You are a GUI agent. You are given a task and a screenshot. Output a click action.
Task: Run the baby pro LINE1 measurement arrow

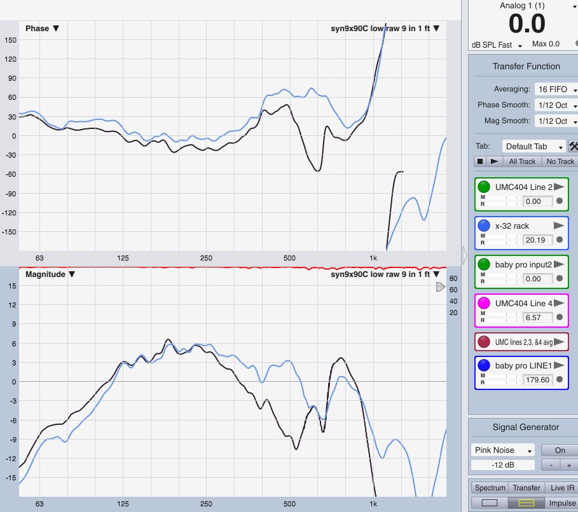tap(559, 365)
